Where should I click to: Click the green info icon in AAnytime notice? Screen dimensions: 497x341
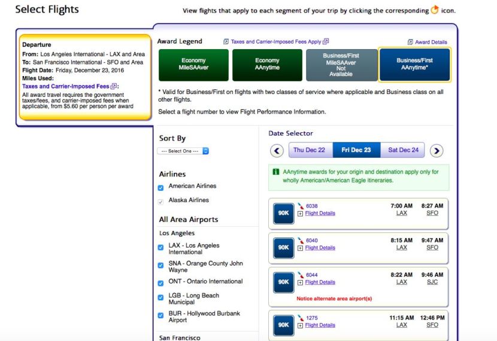click(x=276, y=172)
